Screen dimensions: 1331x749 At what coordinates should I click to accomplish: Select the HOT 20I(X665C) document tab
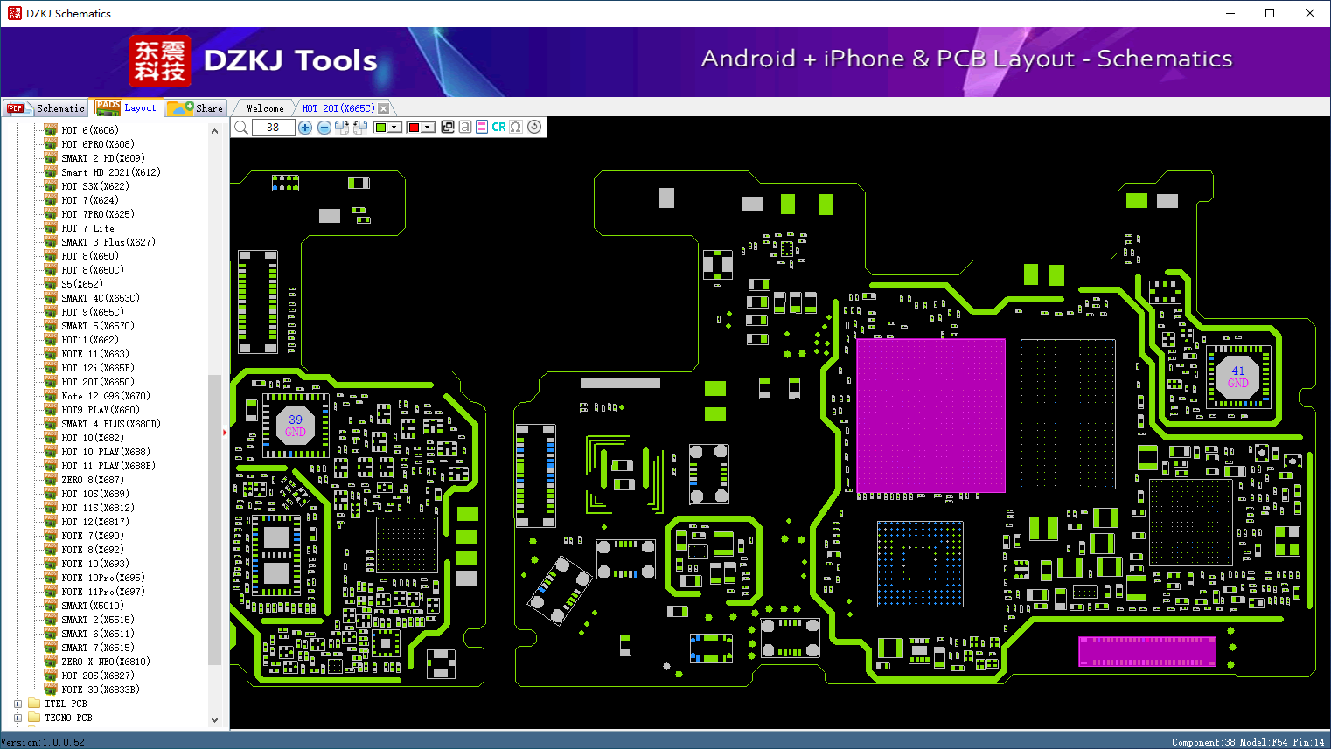point(338,108)
